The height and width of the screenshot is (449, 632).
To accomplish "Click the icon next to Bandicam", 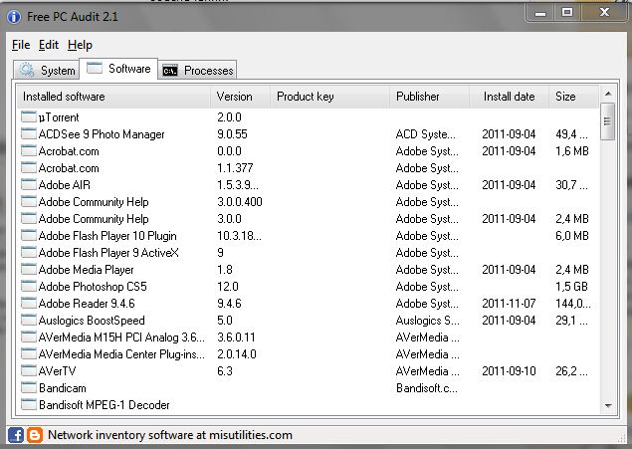I will [29, 388].
